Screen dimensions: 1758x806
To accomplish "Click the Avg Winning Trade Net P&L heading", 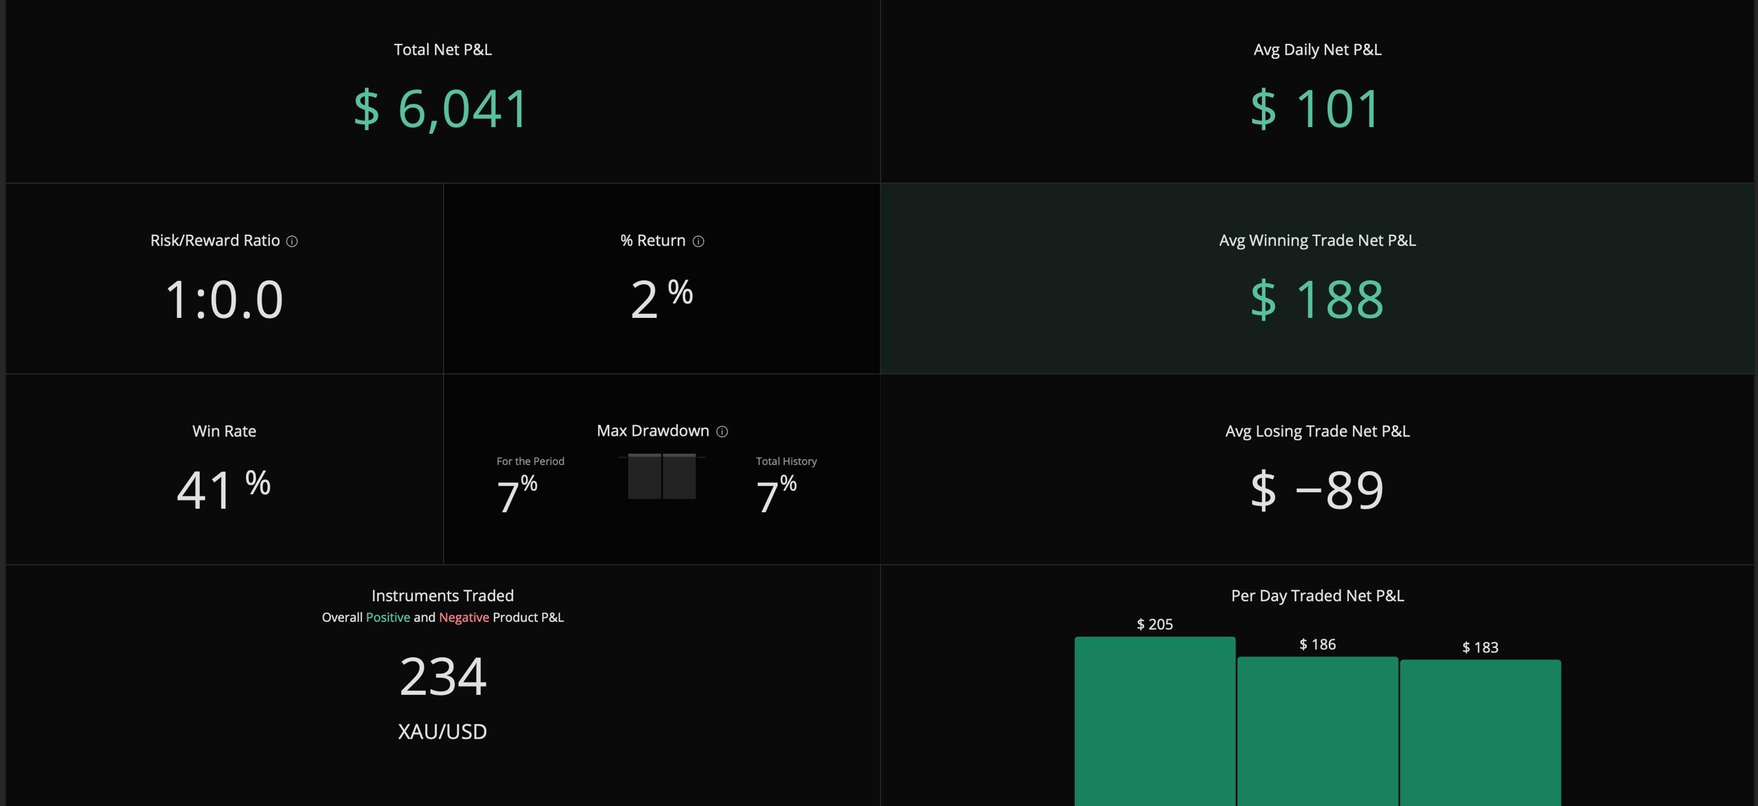I will (1317, 240).
